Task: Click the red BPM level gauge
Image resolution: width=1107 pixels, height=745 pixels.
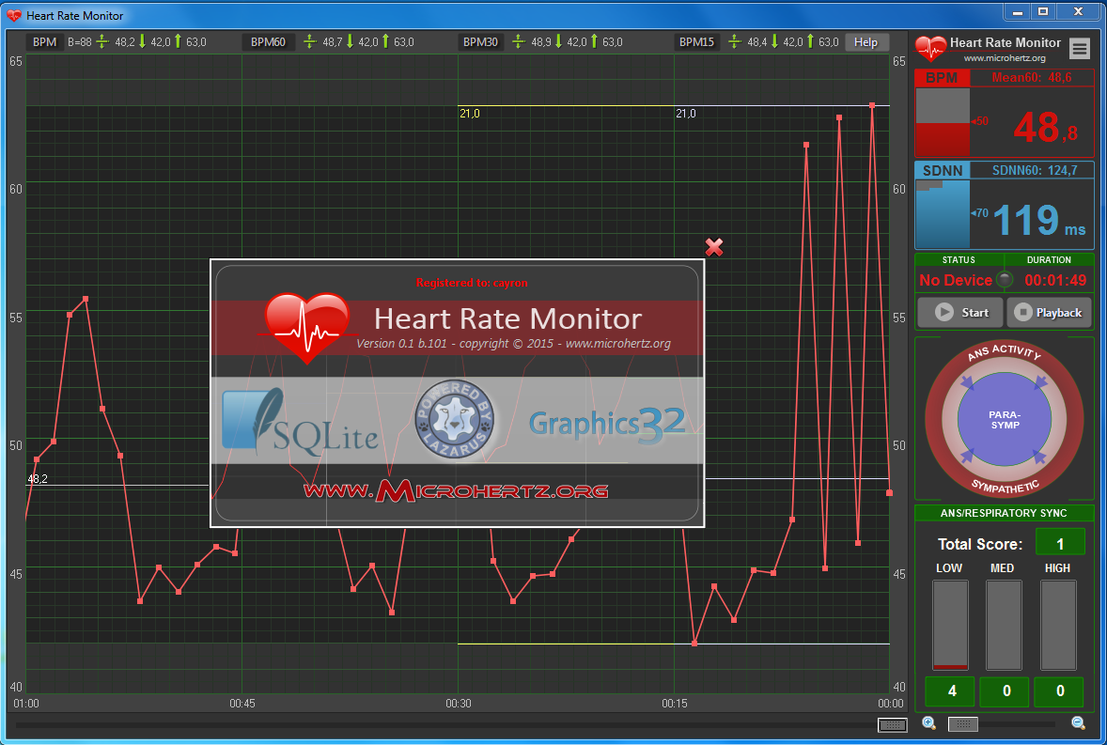Action: [943, 121]
